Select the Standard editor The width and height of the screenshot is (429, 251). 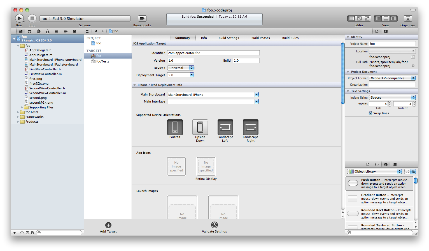[351, 18]
